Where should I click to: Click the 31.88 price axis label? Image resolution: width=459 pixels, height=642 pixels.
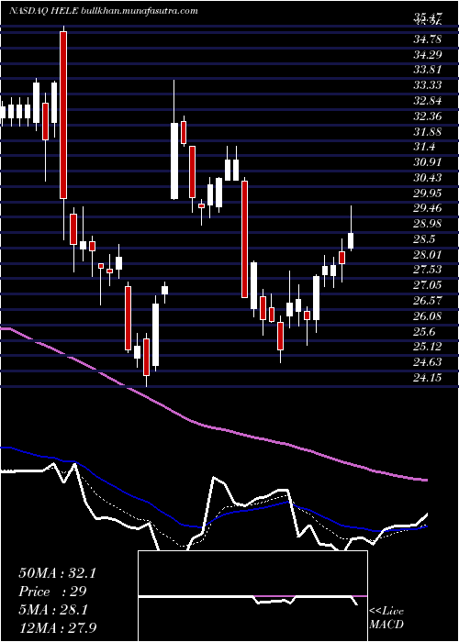pos(428,132)
